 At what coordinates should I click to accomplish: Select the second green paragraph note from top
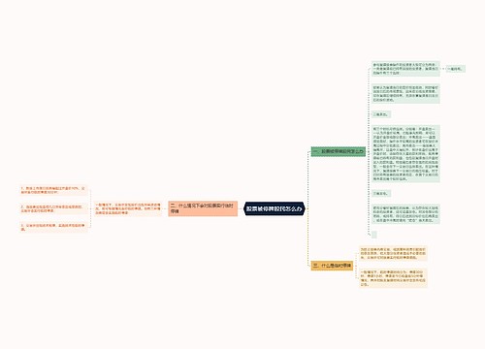click(x=405, y=94)
